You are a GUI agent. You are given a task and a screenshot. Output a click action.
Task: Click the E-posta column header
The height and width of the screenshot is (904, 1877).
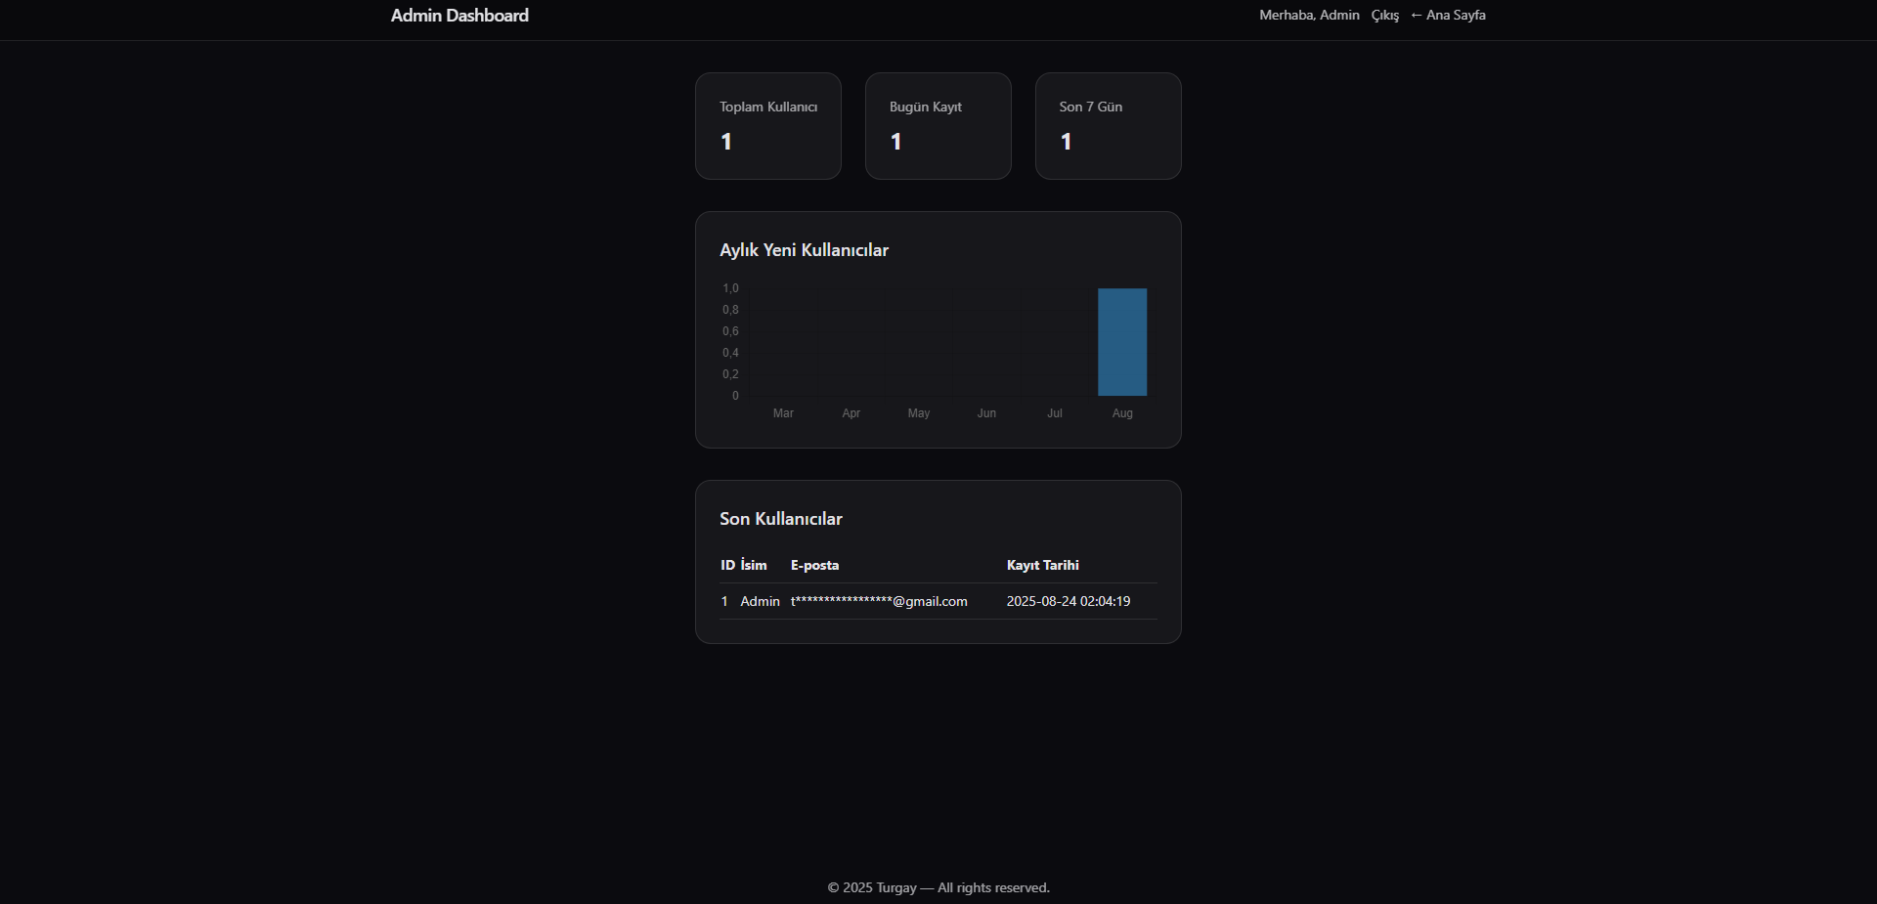coord(814,566)
